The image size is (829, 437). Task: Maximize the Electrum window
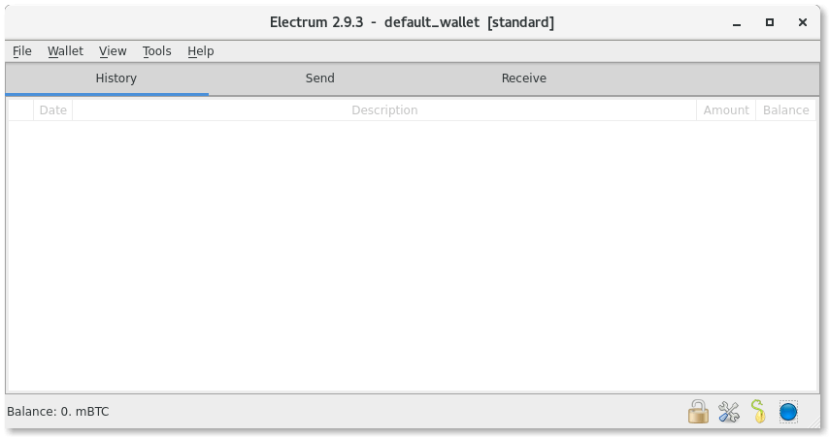770,22
